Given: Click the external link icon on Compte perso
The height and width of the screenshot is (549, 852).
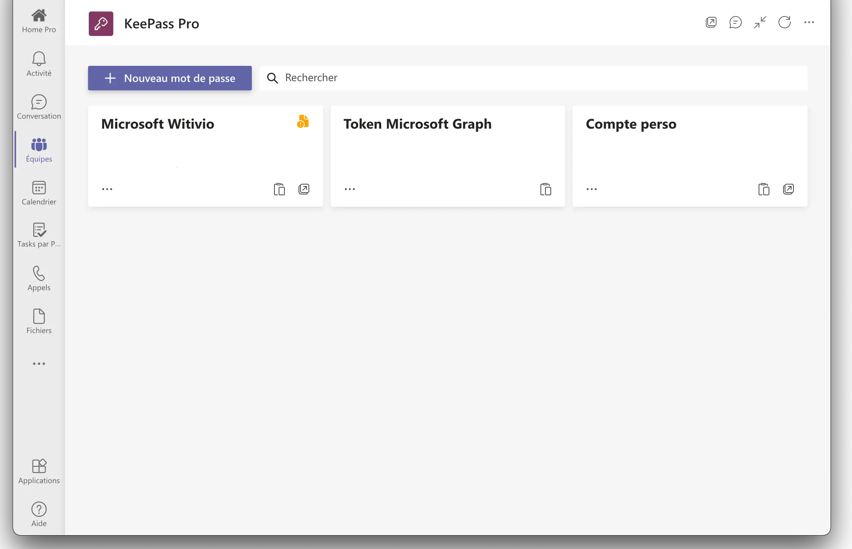Looking at the screenshot, I should point(789,189).
